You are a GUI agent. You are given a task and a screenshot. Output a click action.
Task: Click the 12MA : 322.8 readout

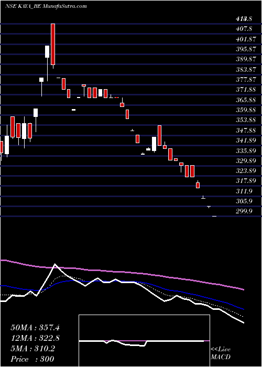tap(34, 338)
